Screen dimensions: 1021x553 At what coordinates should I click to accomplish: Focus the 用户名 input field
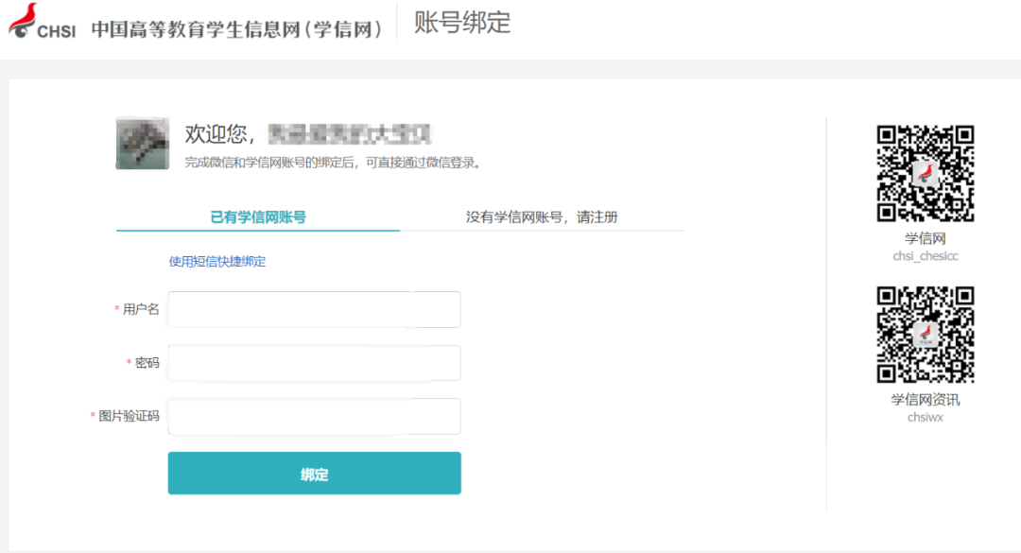[314, 309]
